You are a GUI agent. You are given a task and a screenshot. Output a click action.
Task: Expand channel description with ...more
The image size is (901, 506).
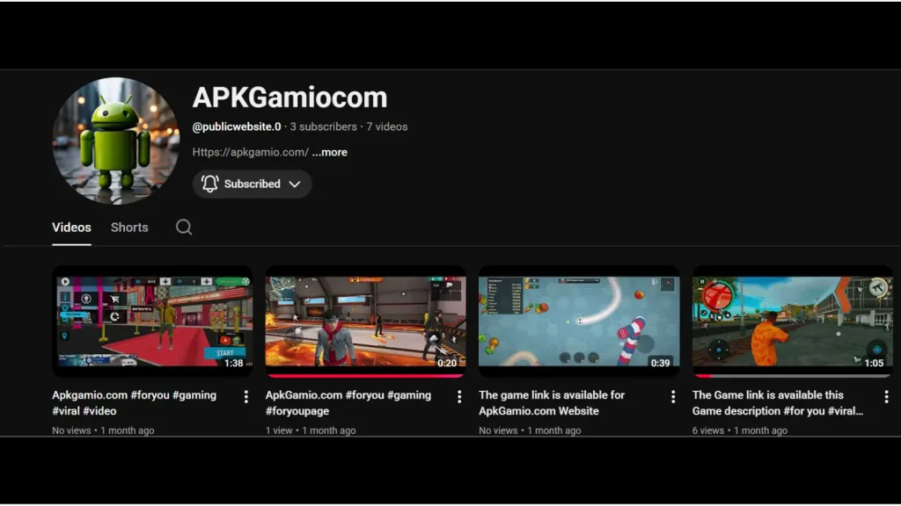[330, 152]
